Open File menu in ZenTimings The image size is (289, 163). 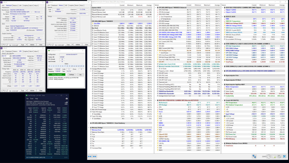(x=27, y=99)
